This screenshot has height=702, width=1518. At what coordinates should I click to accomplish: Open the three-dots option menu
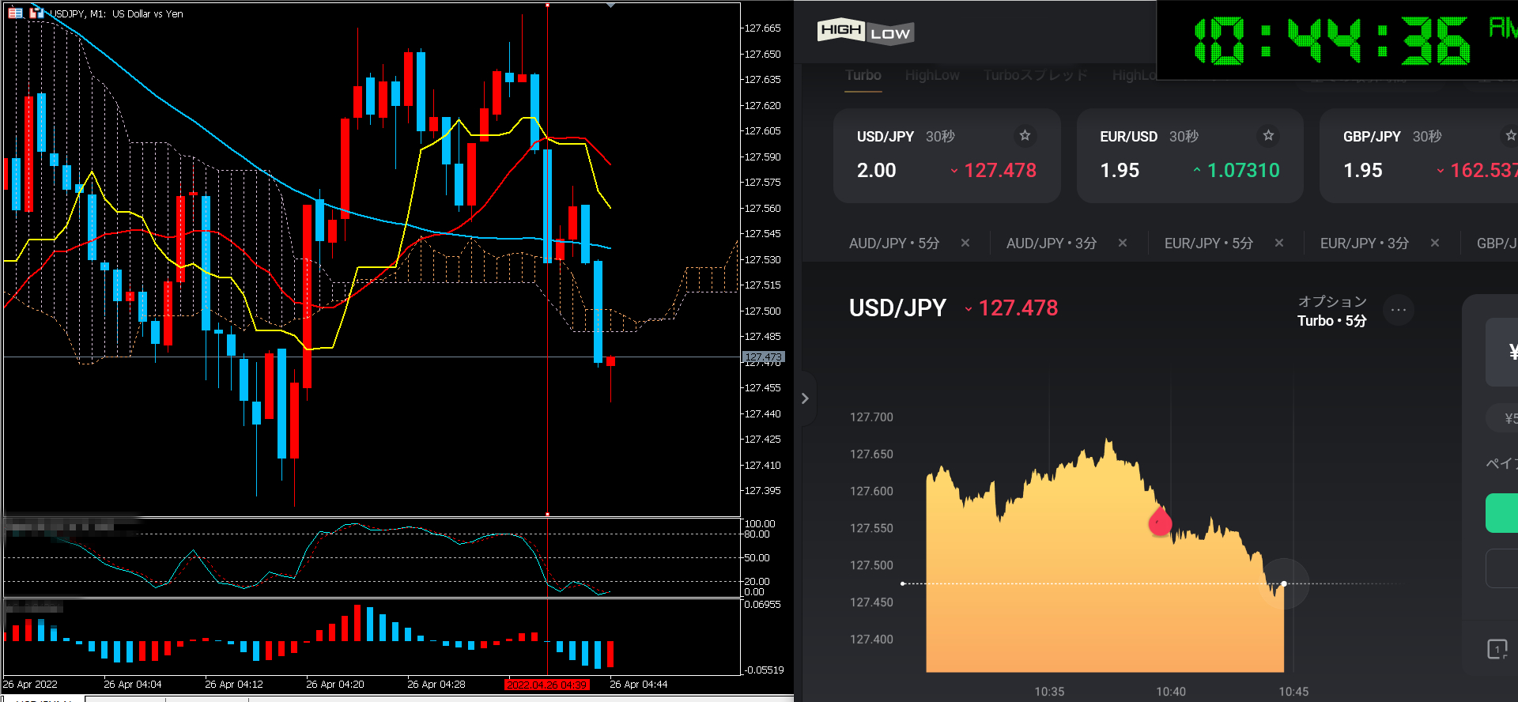1399,310
